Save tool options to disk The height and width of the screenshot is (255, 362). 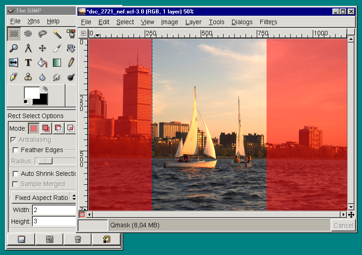(x=21, y=239)
